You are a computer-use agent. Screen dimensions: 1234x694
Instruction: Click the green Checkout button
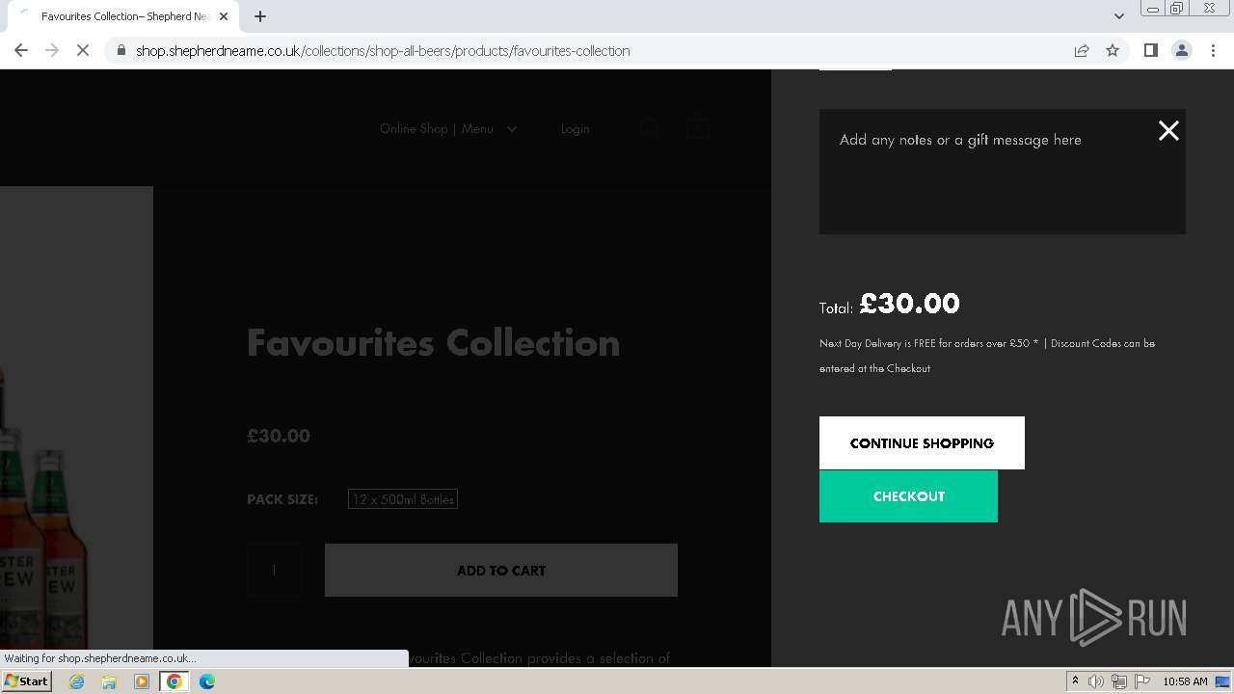pos(908,496)
